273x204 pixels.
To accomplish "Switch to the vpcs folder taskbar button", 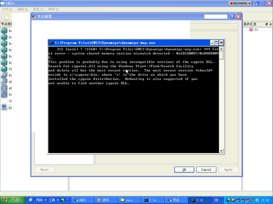I will (x=129, y=200).
